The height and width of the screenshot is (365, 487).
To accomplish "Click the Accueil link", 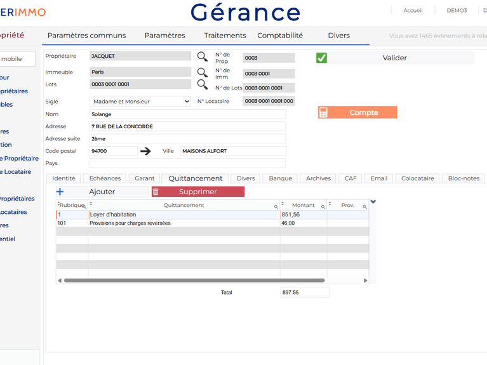I will (x=413, y=11).
